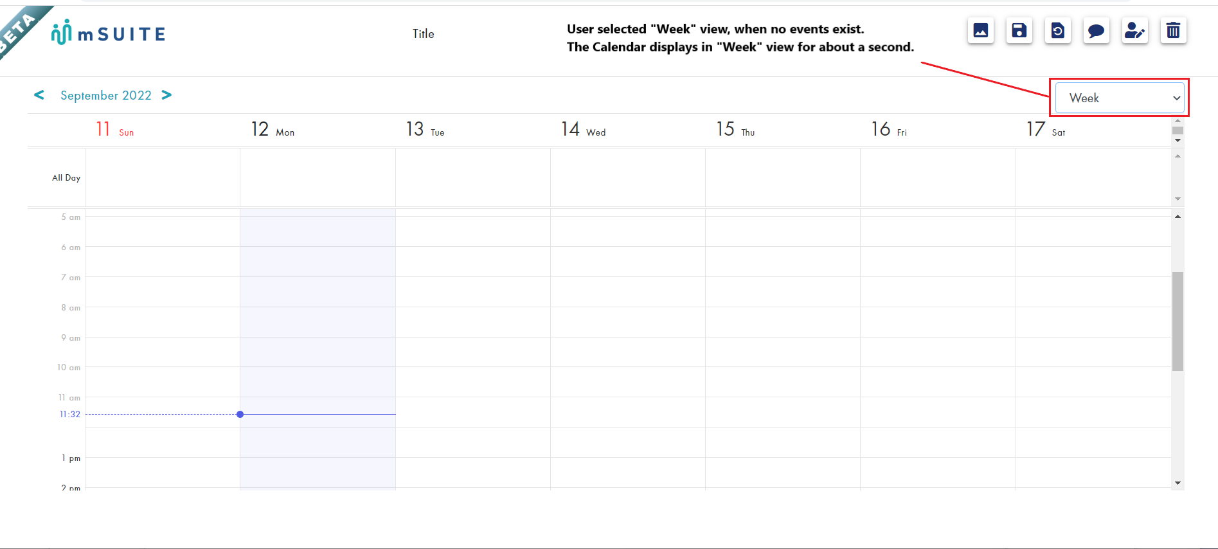Click the left navigation arrow

[39, 95]
